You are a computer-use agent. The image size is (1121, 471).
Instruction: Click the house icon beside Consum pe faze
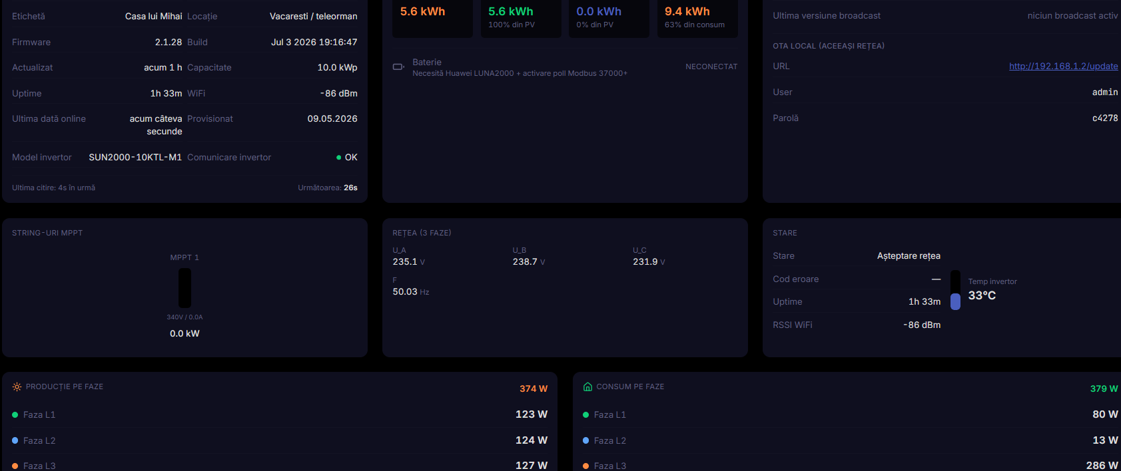point(587,387)
